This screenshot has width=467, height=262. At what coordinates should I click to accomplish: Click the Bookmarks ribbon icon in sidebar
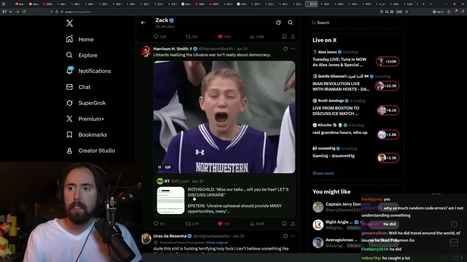coord(69,135)
